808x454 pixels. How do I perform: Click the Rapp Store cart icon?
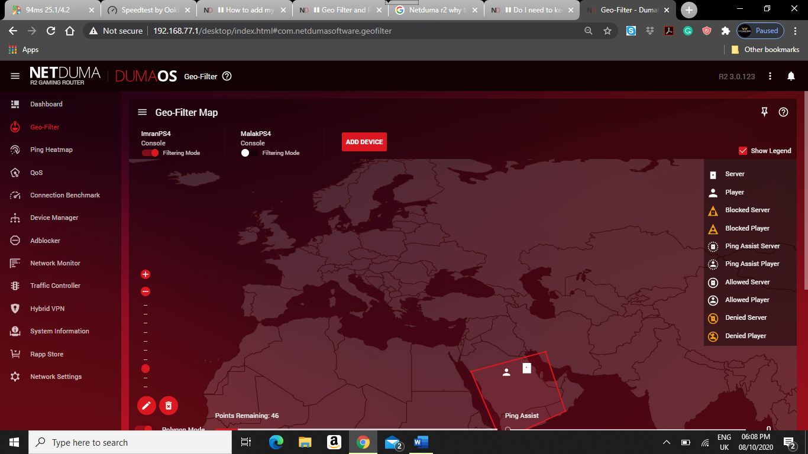[15, 354]
